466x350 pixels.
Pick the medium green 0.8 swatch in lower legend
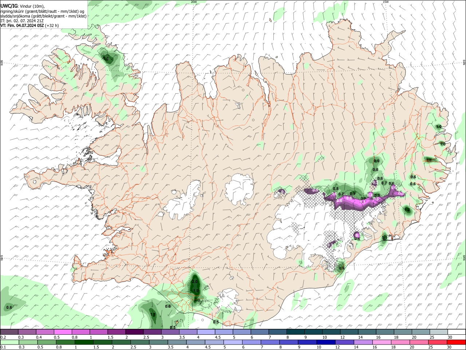click(x=65, y=342)
